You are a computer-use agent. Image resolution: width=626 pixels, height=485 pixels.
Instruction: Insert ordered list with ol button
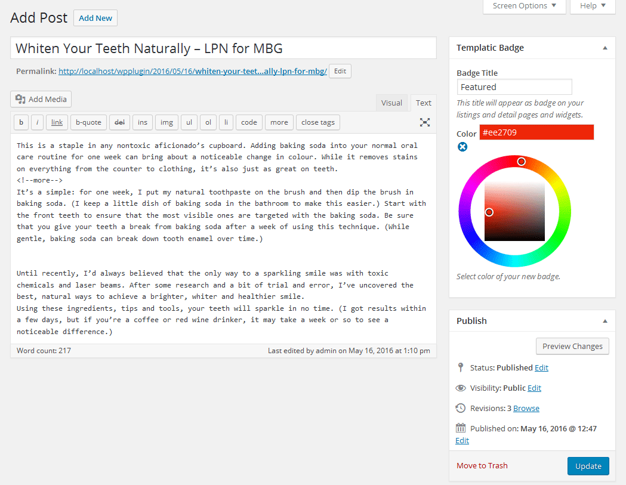(208, 122)
